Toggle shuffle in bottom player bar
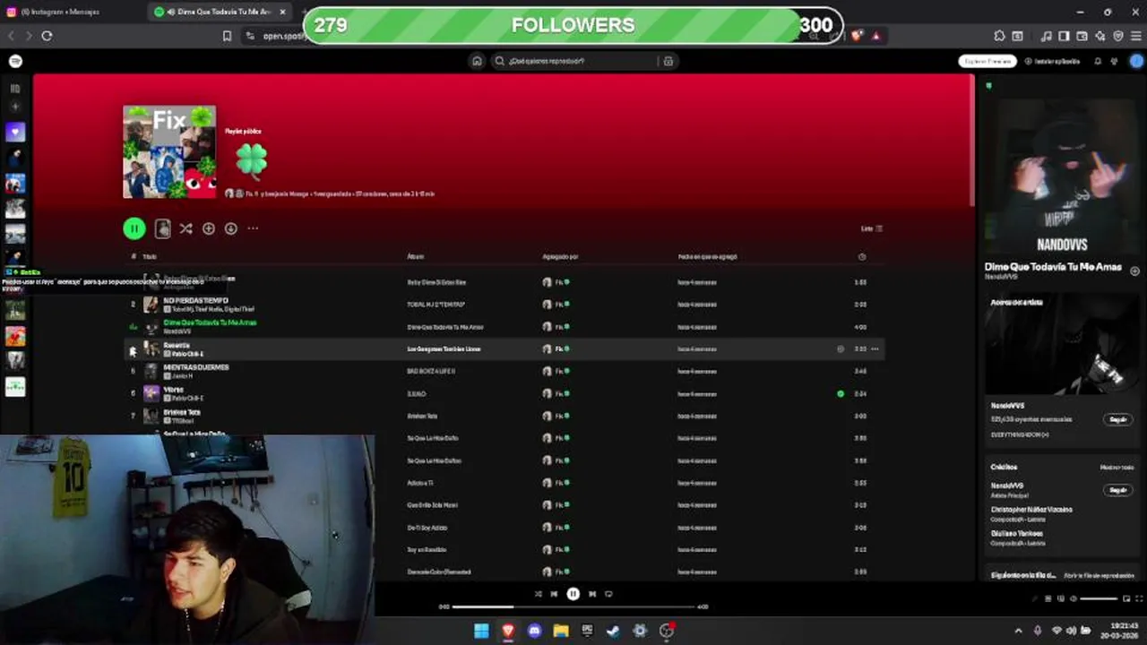 538,594
